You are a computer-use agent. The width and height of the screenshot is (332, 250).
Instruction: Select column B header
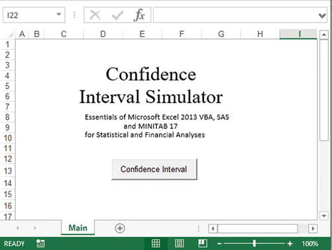36,34
